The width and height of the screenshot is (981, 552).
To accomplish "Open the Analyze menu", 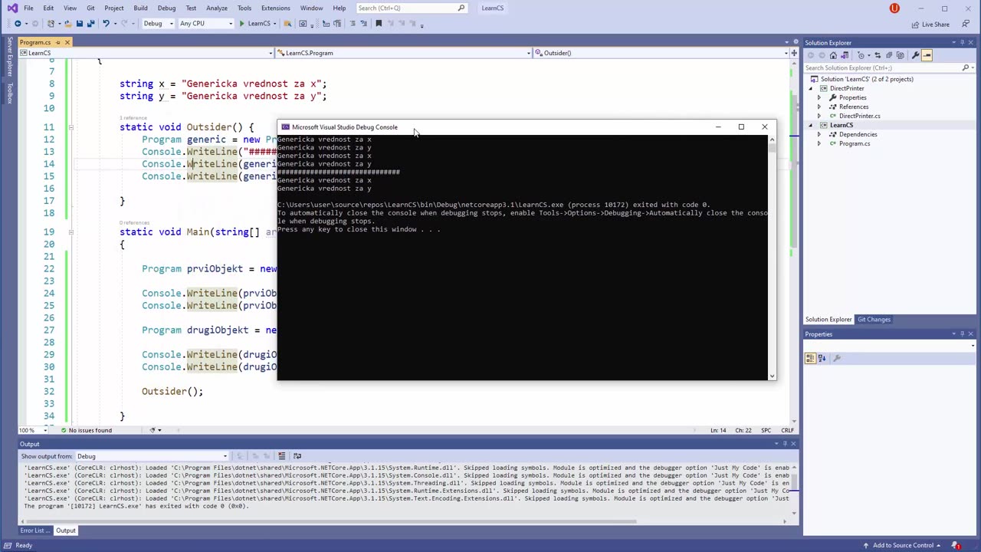I will click(216, 8).
